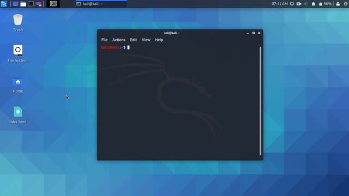This screenshot has height=196, width=349.
Task: Launch terminal from the top panel launcher
Action: (31, 4)
